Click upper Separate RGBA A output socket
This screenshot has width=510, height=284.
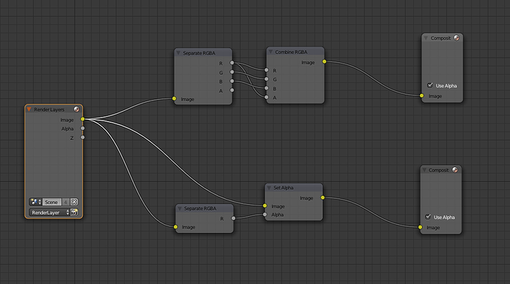click(232, 90)
